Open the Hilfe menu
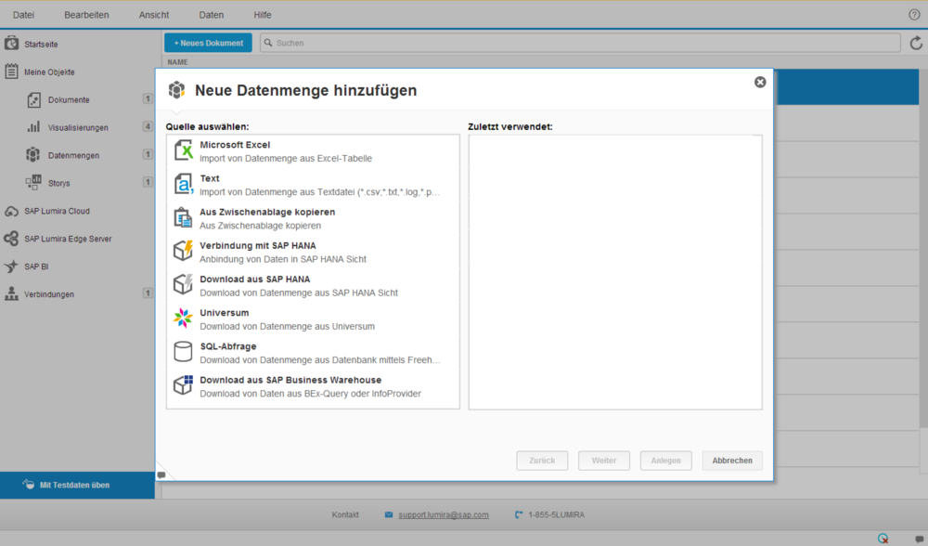This screenshot has width=928, height=546. 263,15
